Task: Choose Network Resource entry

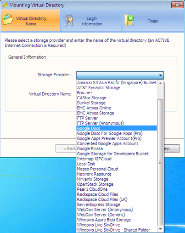Action: point(117,174)
